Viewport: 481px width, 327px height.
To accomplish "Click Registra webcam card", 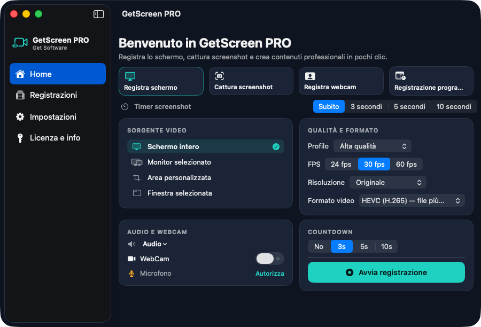I will (341, 81).
